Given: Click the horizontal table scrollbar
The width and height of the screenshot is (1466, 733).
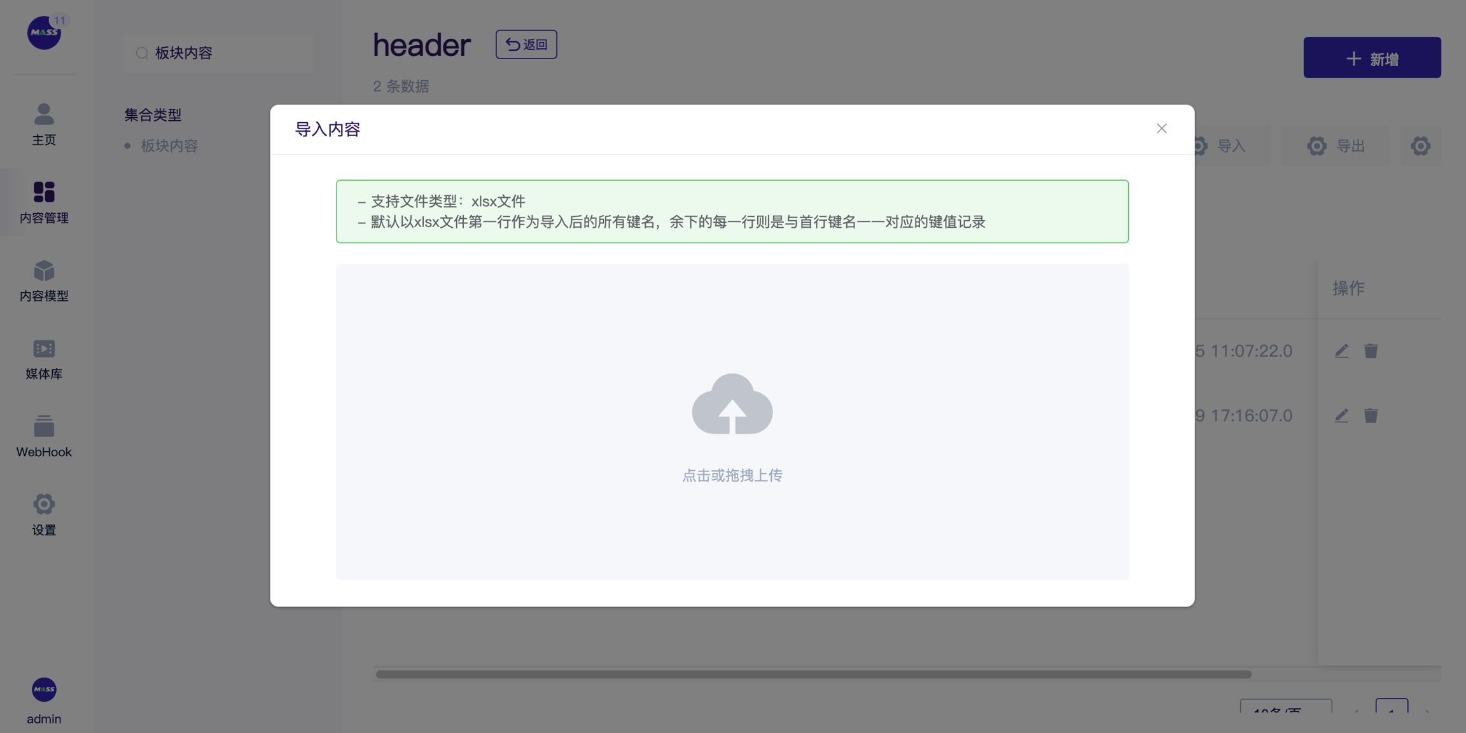Looking at the screenshot, I should 813,674.
